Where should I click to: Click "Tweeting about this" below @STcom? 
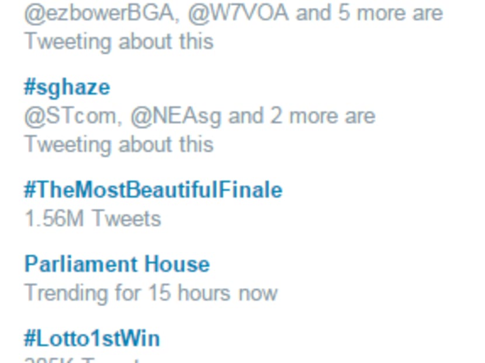[x=119, y=144]
